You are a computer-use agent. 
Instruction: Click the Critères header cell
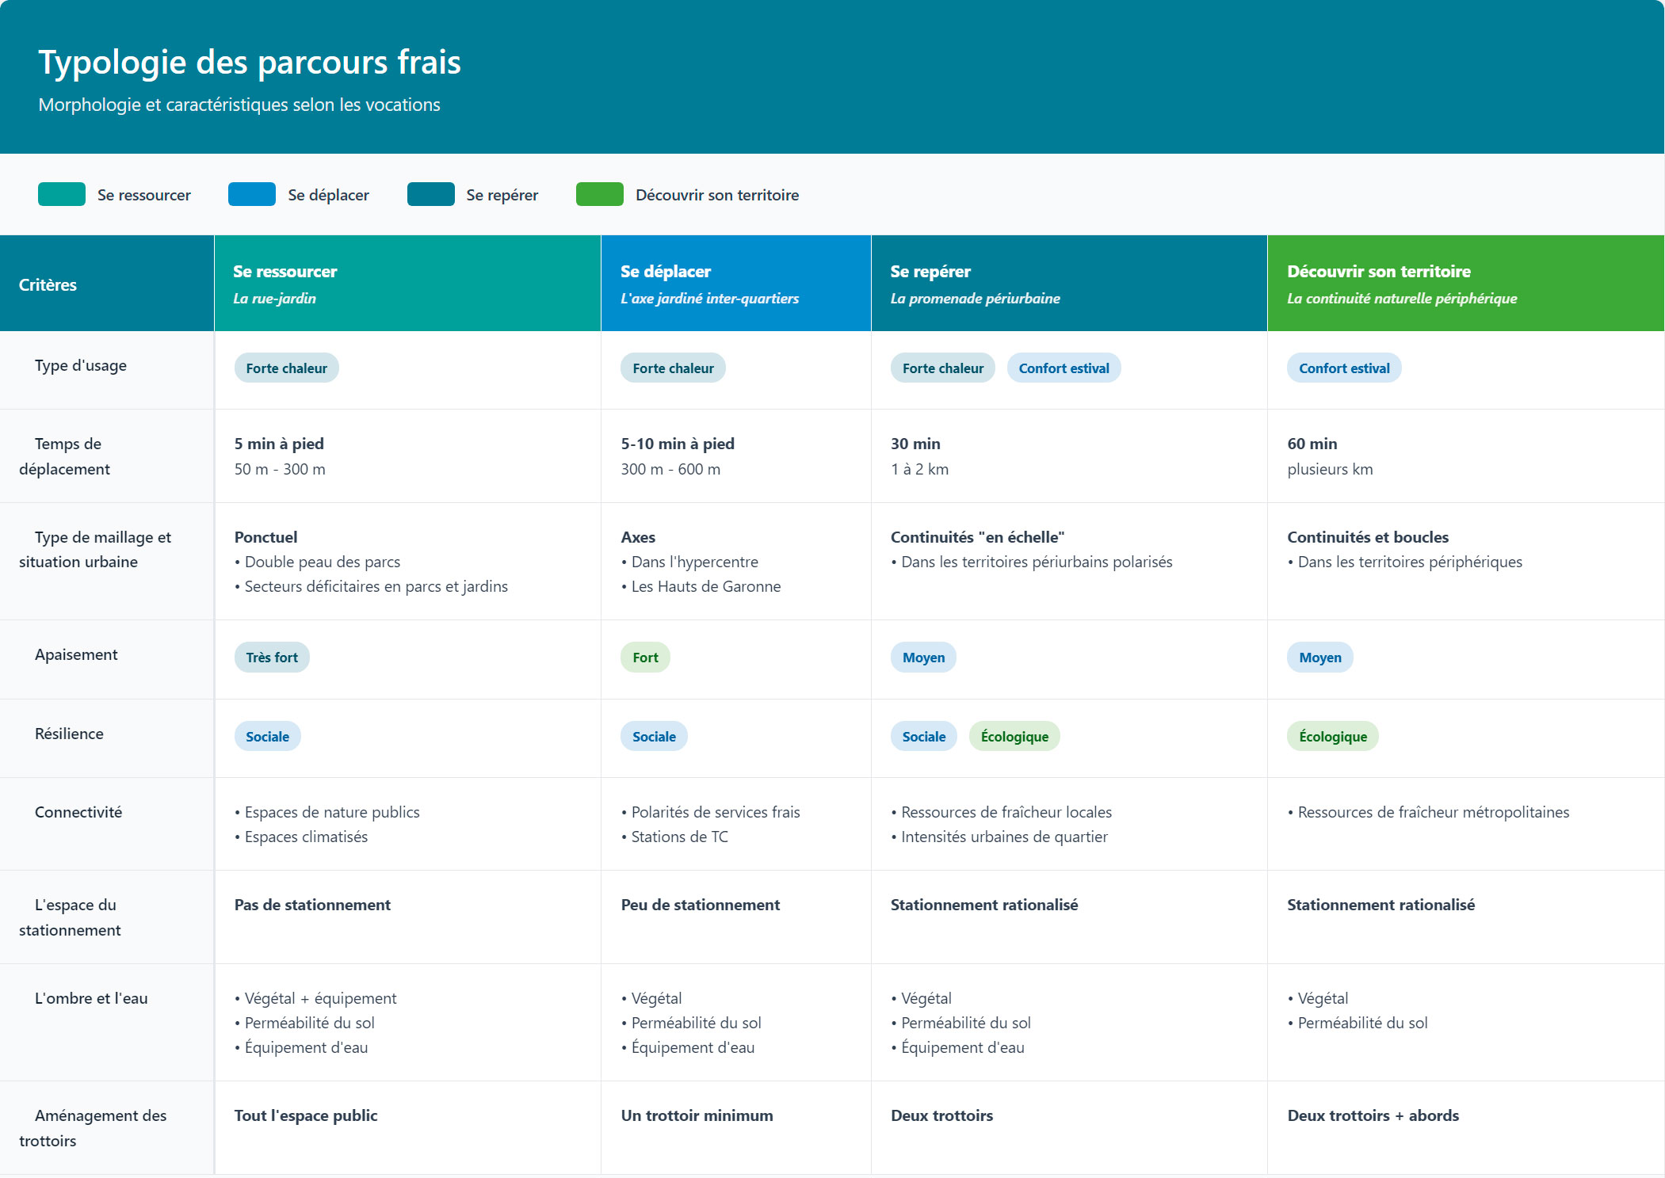[48, 284]
